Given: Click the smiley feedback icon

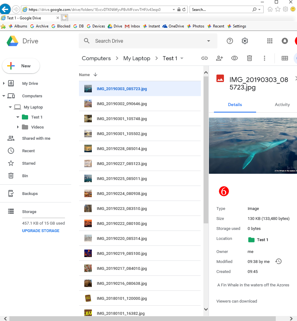Looking at the screenshot, I should pos(293,9).
